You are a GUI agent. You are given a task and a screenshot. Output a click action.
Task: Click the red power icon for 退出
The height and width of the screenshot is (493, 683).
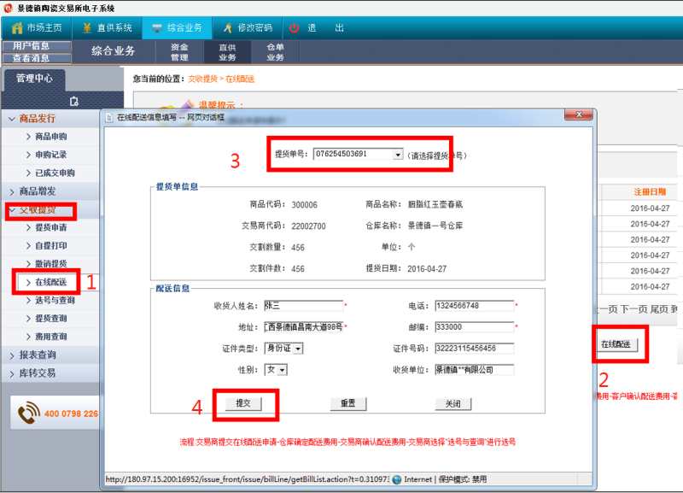tap(295, 27)
